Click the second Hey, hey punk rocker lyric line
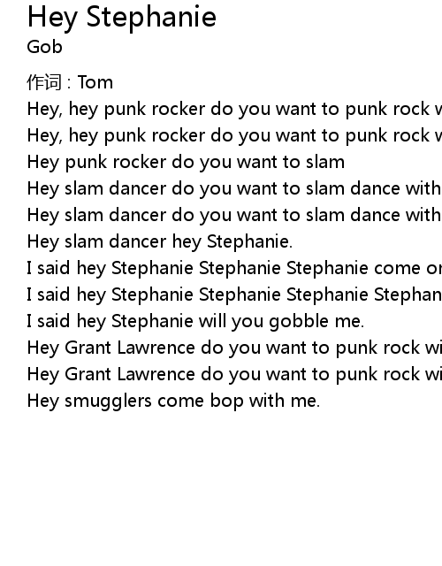Viewport: 442px width, 566px height. click(234, 135)
